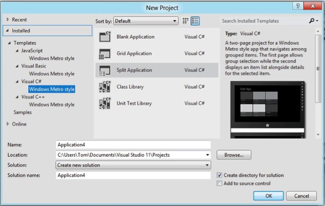Screen dimensions: 325x206
Task: Select the Unit Test Library template name
Action: (x=134, y=103)
